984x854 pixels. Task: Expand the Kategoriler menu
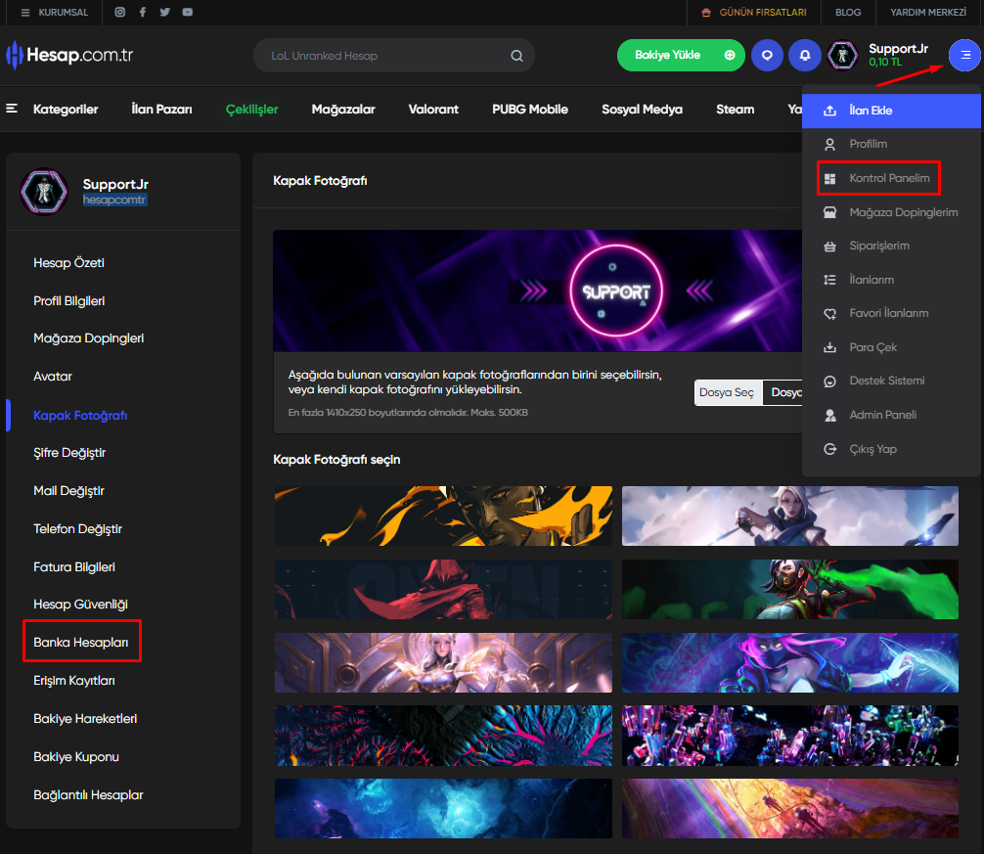tap(53, 110)
